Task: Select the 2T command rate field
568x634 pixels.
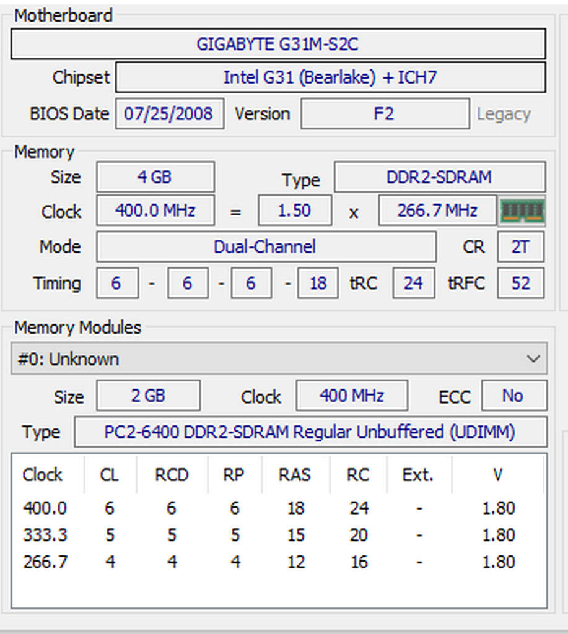Action: point(520,247)
